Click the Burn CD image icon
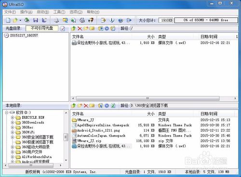The height and width of the screenshot is (177, 241). (x=91, y=20)
